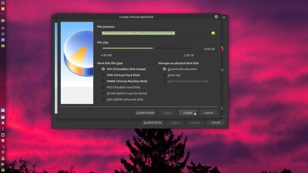Click the 2.00 TB maximum size label
This screenshot has width=308, height=173.
[189, 55]
